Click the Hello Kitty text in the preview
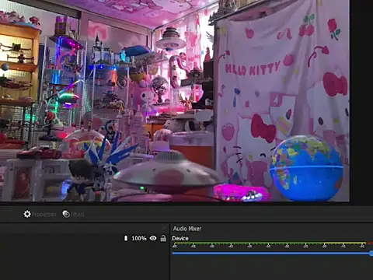Viewport: 373px width, 280px height. (253, 68)
